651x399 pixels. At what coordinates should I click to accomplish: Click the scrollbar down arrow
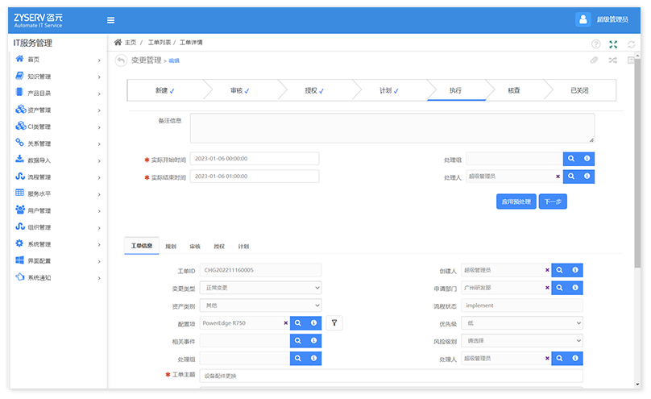(x=638, y=384)
